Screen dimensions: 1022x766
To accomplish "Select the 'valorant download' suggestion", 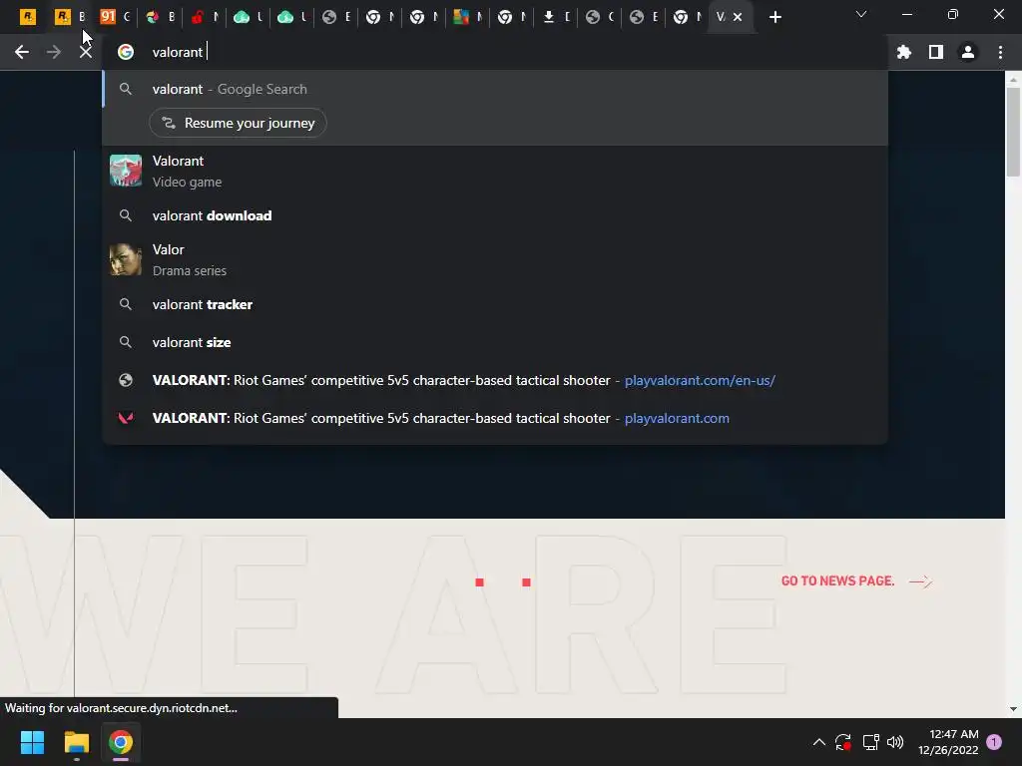I will tap(495, 215).
